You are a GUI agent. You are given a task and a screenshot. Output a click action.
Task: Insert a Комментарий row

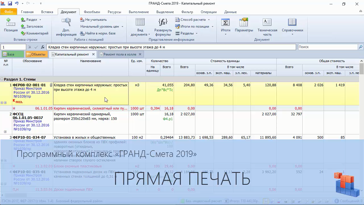35,33
